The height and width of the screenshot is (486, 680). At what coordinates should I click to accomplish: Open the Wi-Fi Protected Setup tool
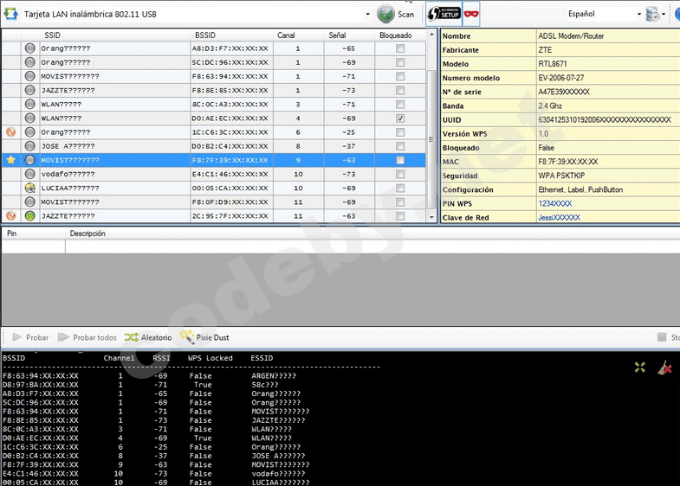point(444,14)
